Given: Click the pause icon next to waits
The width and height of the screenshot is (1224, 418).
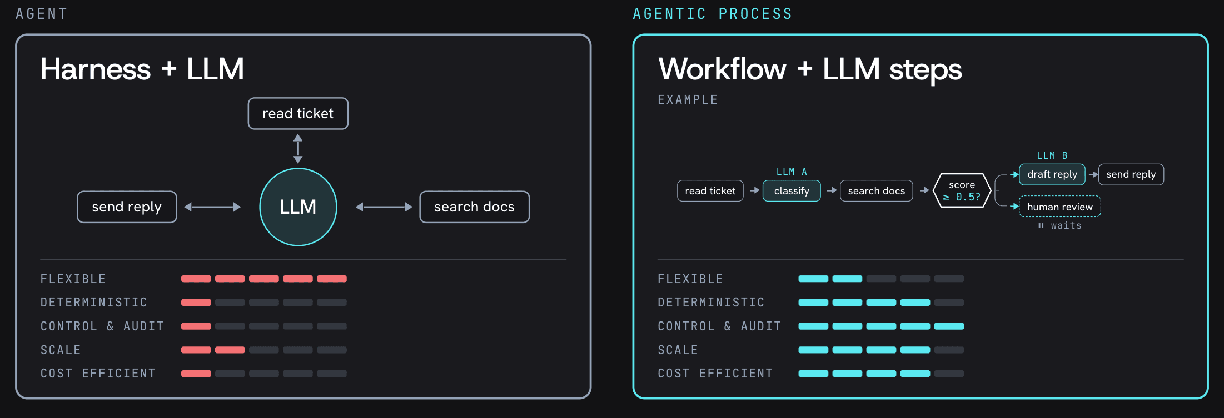Looking at the screenshot, I should coord(1041,225).
